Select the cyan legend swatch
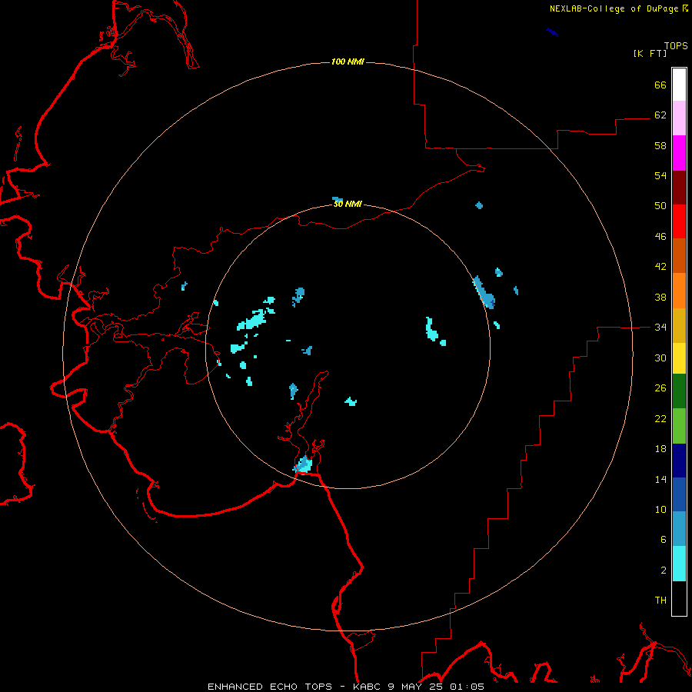The height and width of the screenshot is (692, 692). 679,564
